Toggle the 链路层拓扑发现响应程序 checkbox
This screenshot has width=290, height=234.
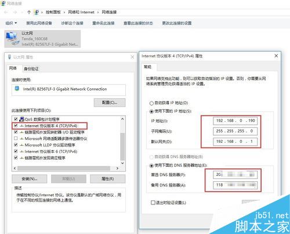(x=16, y=157)
